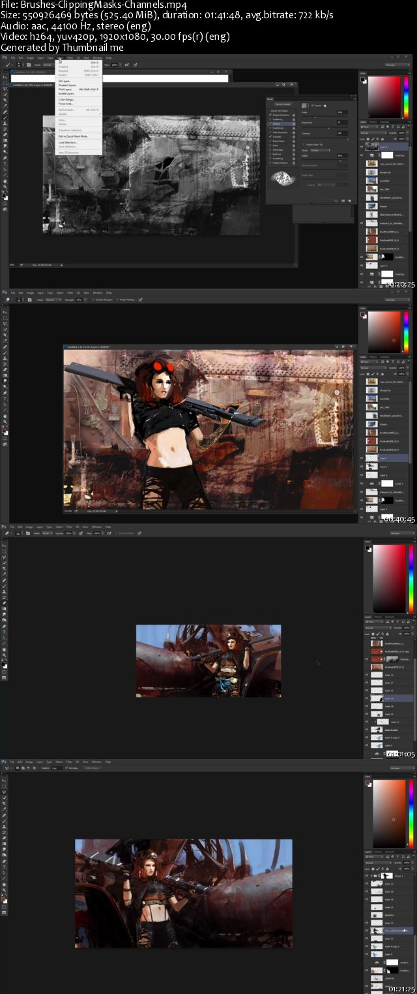Toggle Anti-alias checkbox in 01:21:25 options bar
Screen dimensions: 417x994
pos(66,769)
